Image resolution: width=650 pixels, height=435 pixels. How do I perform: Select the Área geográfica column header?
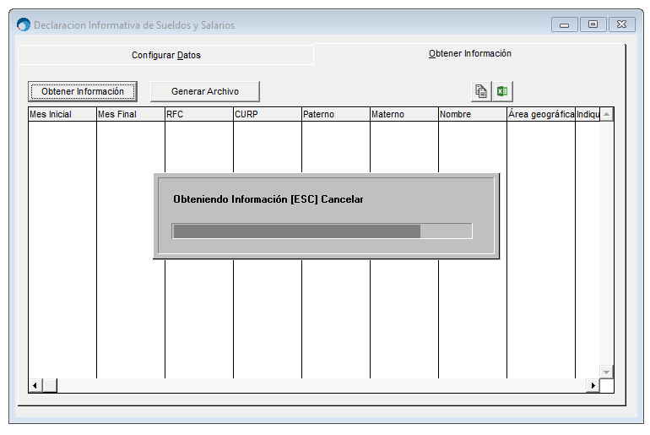click(x=540, y=114)
